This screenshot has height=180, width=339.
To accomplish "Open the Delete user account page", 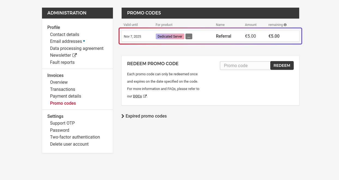I will [x=69, y=144].
